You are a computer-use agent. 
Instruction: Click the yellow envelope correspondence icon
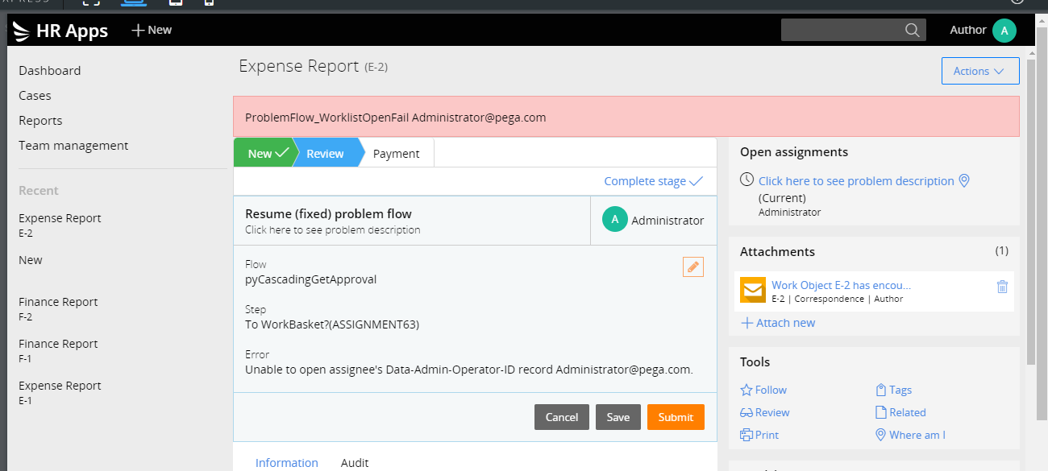tap(753, 290)
